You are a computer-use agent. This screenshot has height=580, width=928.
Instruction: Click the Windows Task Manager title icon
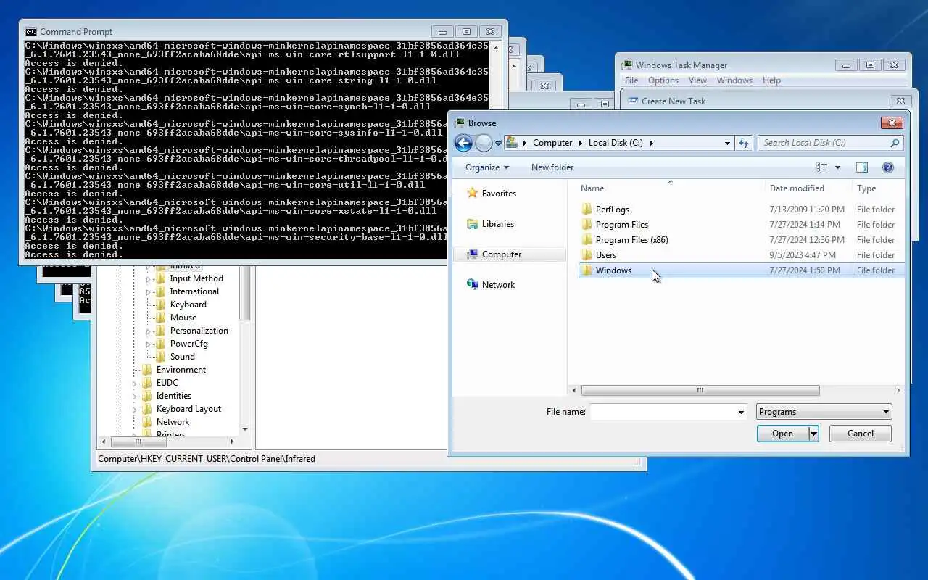tap(628, 65)
